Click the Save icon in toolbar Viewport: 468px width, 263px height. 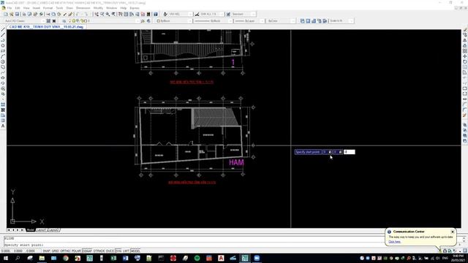click(17, 14)
